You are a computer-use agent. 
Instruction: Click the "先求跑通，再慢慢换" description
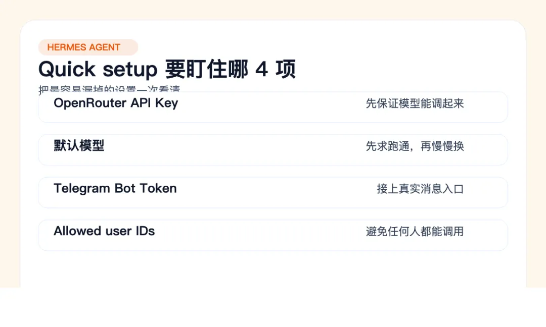click(x=415, y=146)
